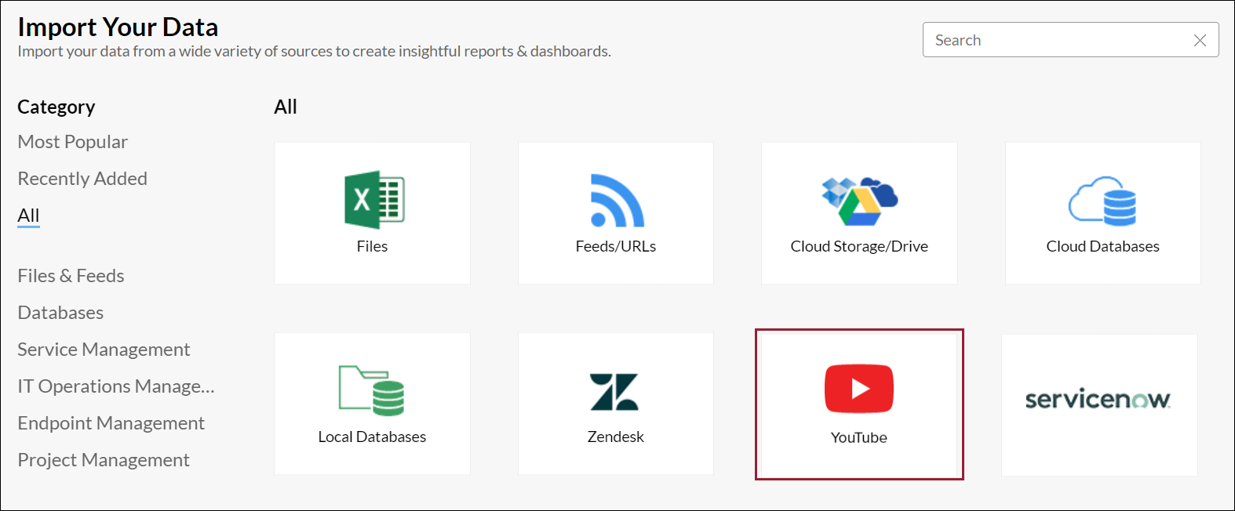Open the Databases category
This screenshot has width=1235, height=511.
pyautogui.click(x=60, y=313)
